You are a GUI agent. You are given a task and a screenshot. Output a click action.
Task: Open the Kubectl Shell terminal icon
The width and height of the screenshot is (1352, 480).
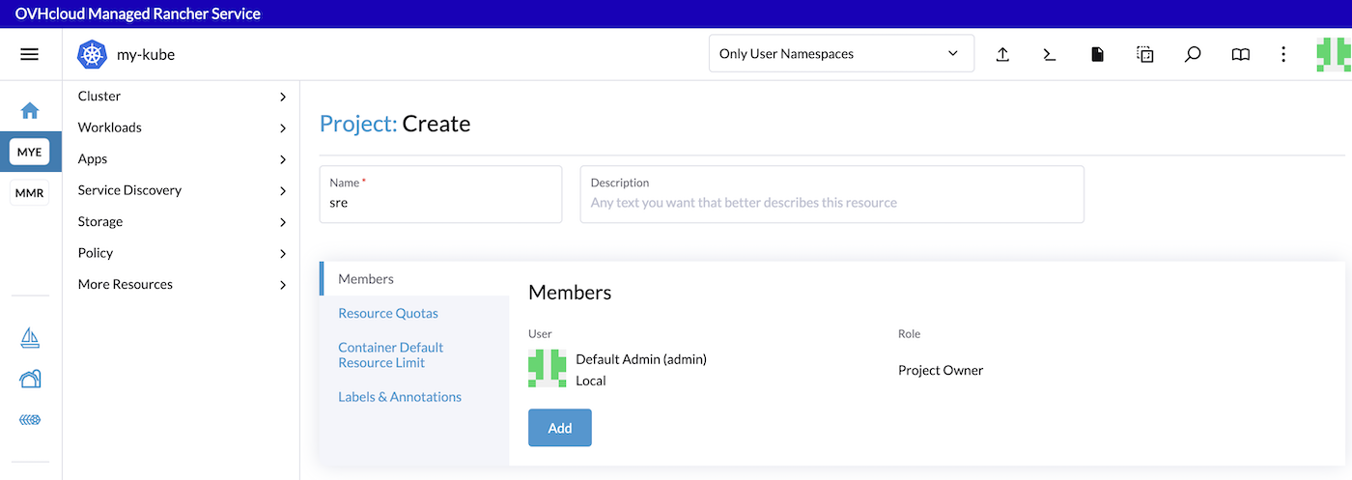(1050, 54)
